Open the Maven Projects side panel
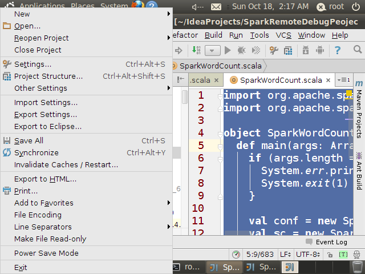 pos(359,109)
